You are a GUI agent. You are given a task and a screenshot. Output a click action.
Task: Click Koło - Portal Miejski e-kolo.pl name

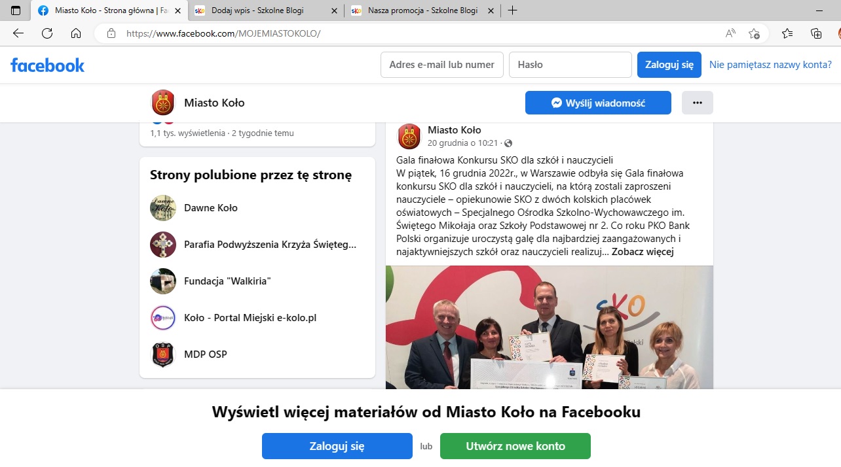click(250, 318)
